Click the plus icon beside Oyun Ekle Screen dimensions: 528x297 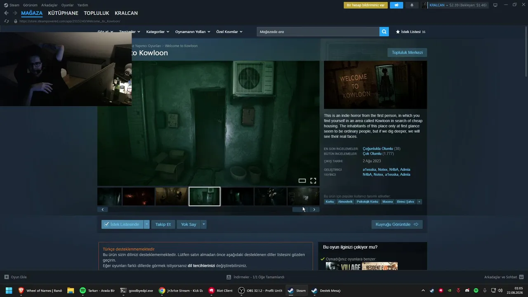(x=7, y=277)
